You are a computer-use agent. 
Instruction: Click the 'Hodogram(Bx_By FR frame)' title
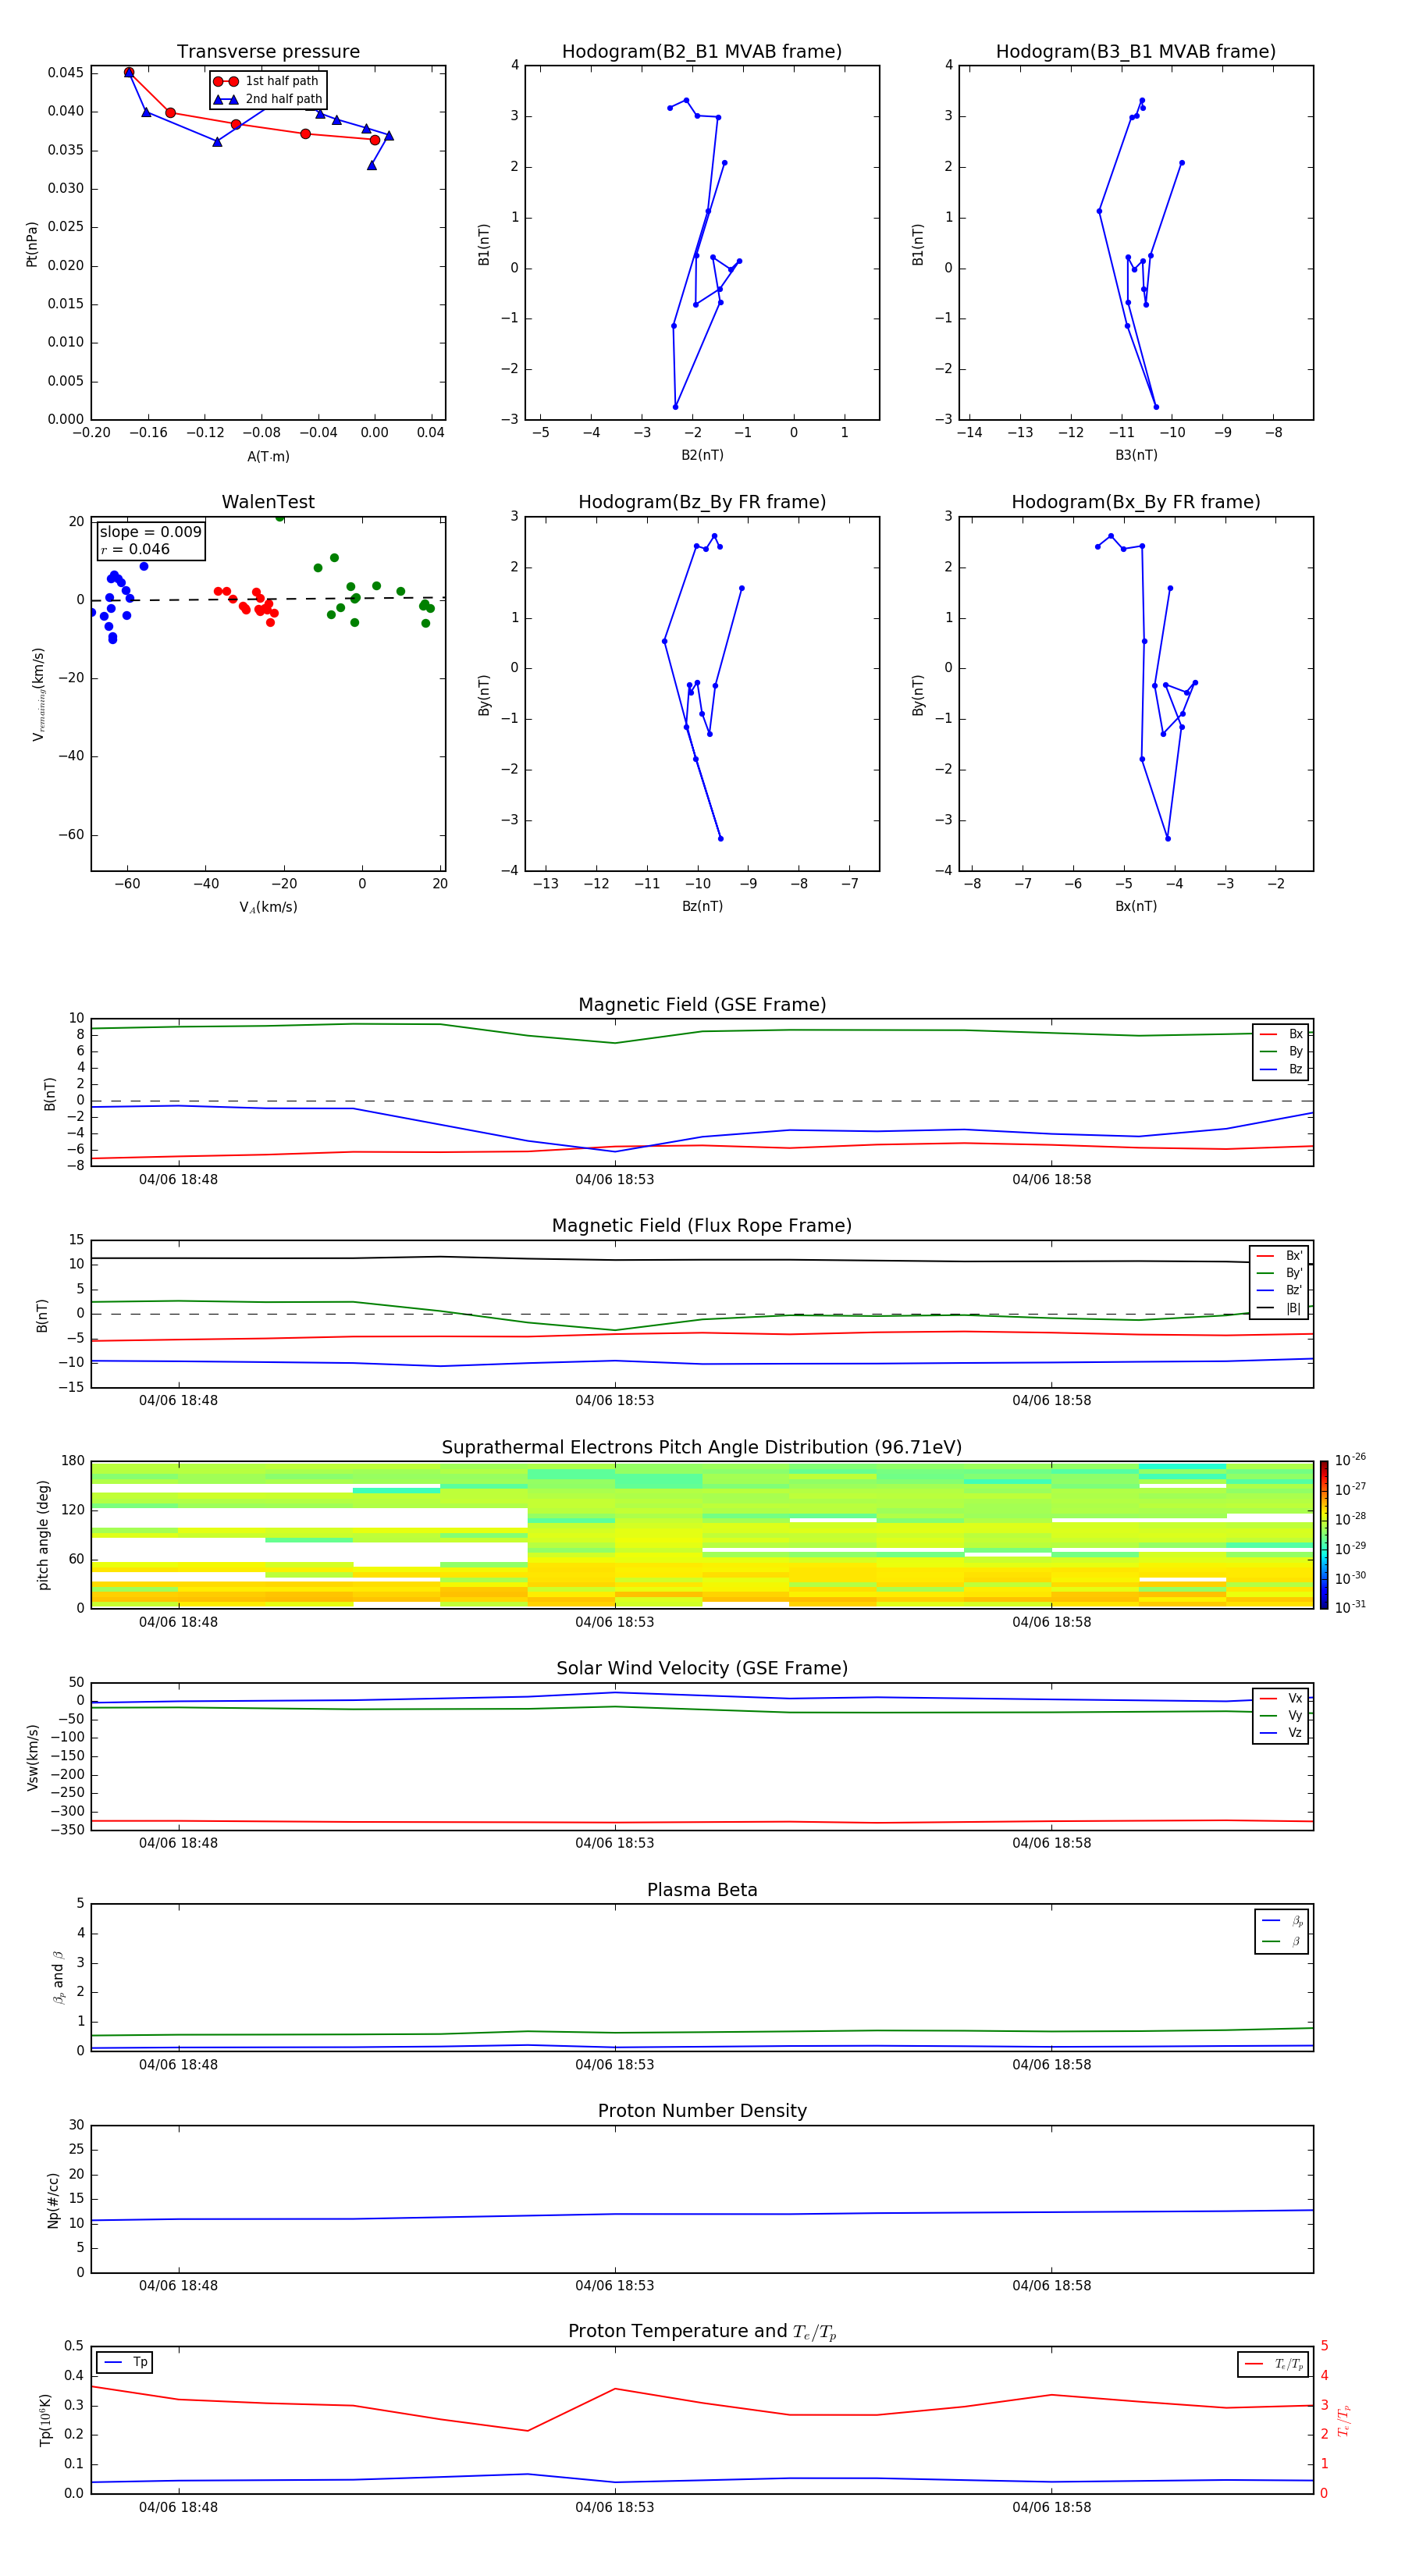(x=1136, y=502)
